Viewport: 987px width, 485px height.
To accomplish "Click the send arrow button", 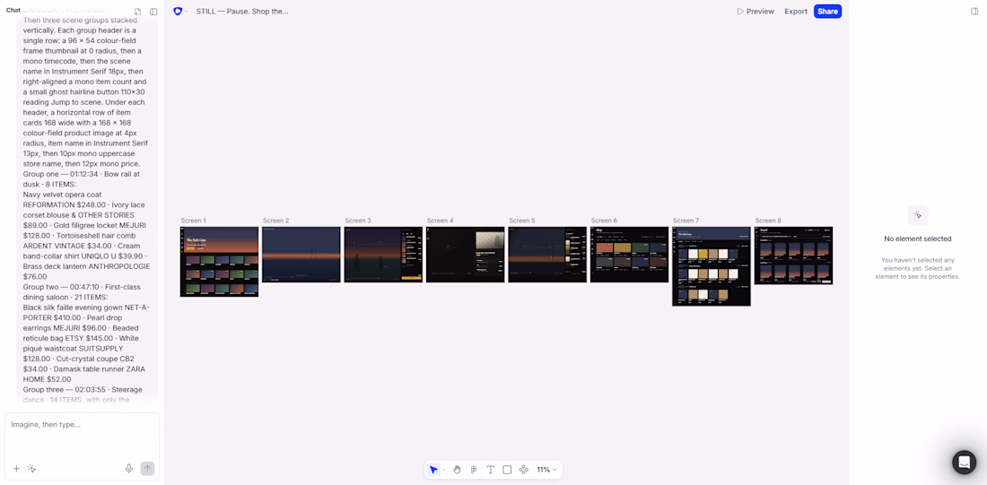I will tap(147, 469).
